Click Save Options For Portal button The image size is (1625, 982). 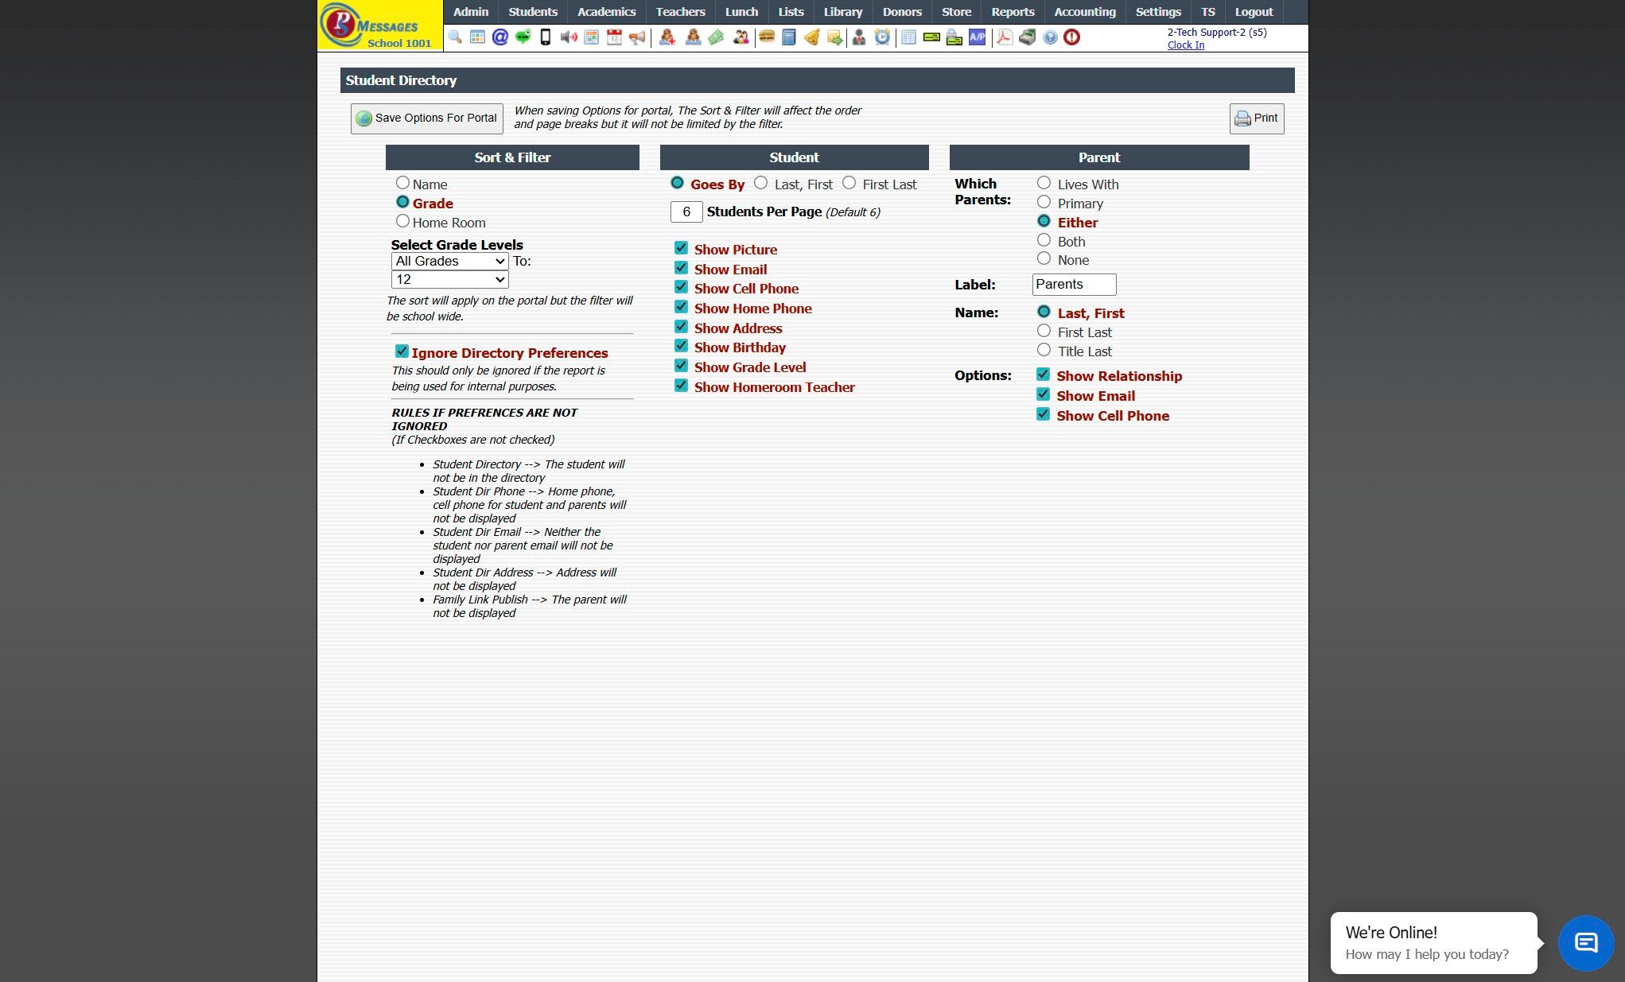click(426, 118)
